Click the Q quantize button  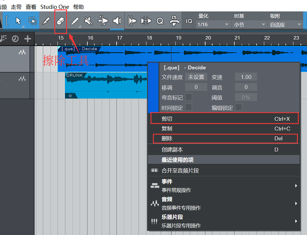(160, 21)
